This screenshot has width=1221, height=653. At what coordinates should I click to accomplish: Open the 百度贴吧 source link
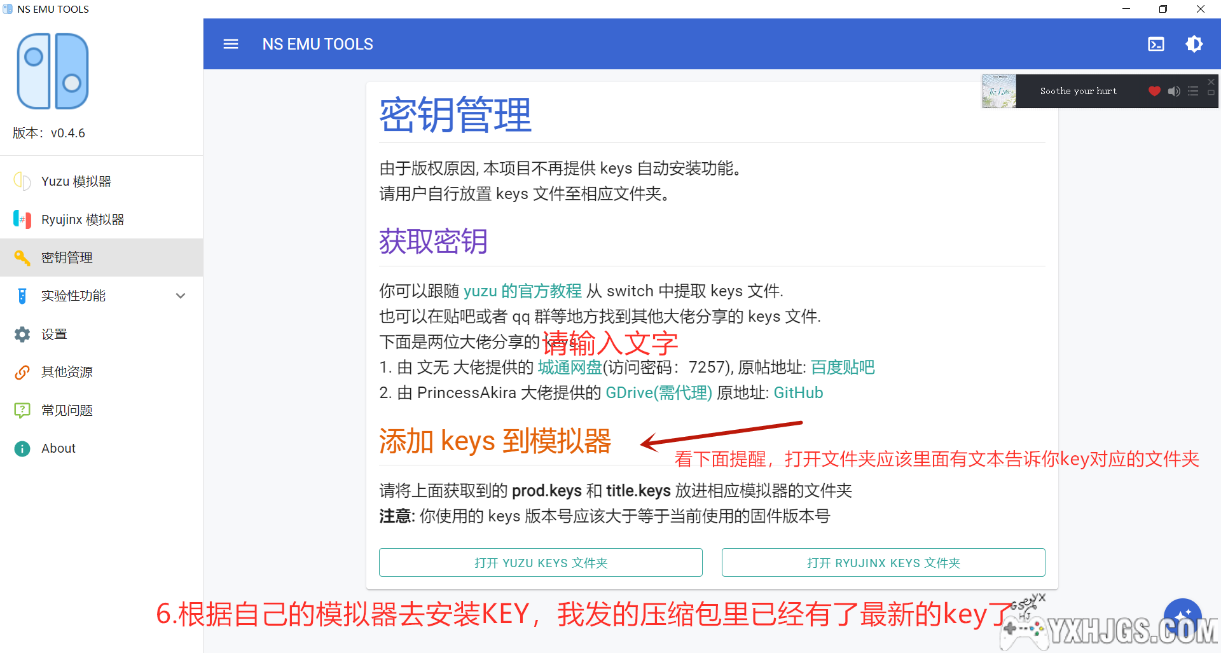coord(843,368)
